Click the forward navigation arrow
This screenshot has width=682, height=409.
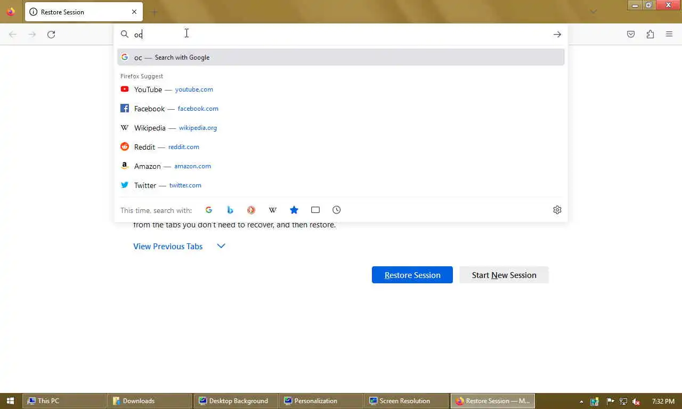tap(32, 35)
